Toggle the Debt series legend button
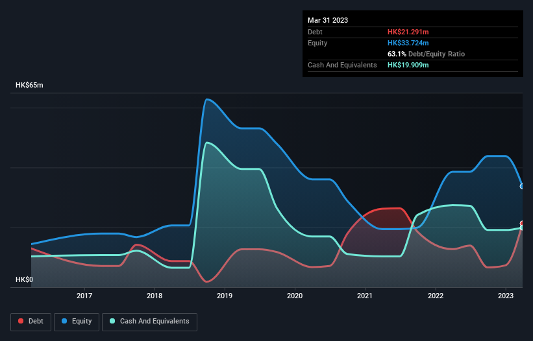The width and height of the screenshot is (533, 341). tap(31, 322)
